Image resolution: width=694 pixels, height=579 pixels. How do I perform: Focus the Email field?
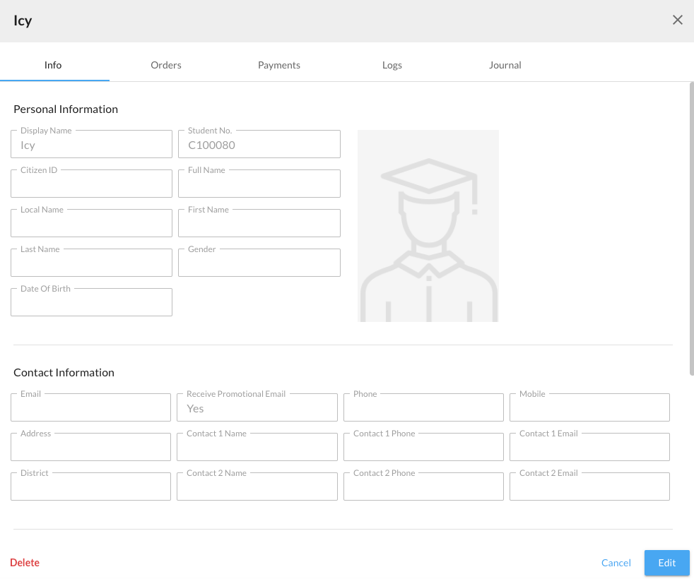(x=90, y=407)
